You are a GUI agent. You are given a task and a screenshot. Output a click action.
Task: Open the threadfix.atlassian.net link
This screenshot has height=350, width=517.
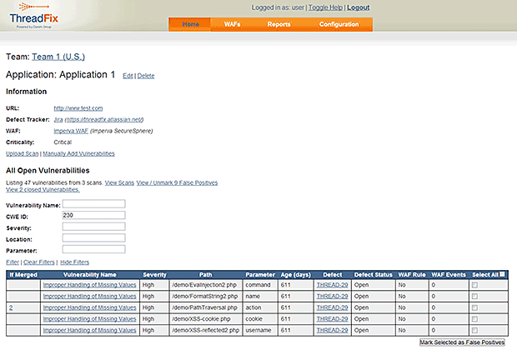click(x=104, y=120)
